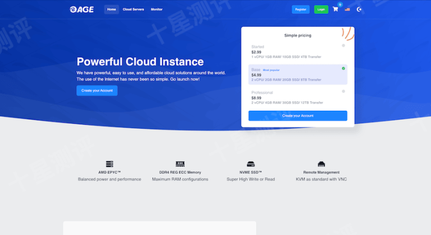Click the AGE logo in the header
The height and width of the screenshot is (235, 431).
pos(81,9)
